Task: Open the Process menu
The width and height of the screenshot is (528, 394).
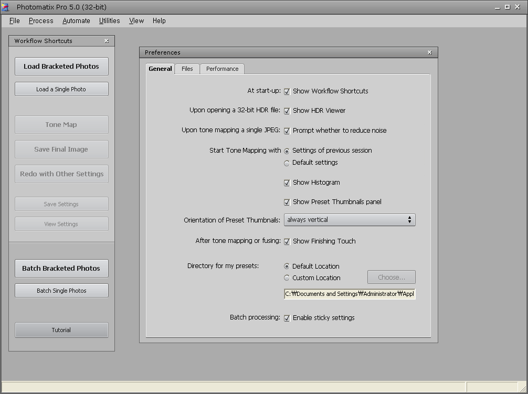Action: [41, 21]
